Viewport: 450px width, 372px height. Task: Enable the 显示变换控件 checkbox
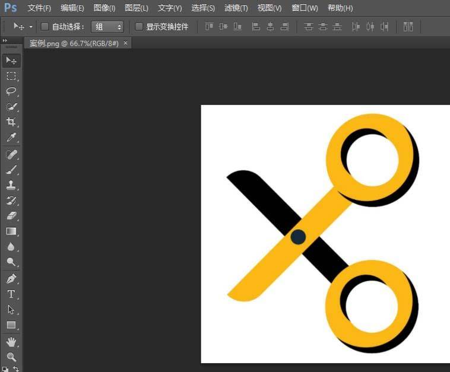click(x=139, y=27)
